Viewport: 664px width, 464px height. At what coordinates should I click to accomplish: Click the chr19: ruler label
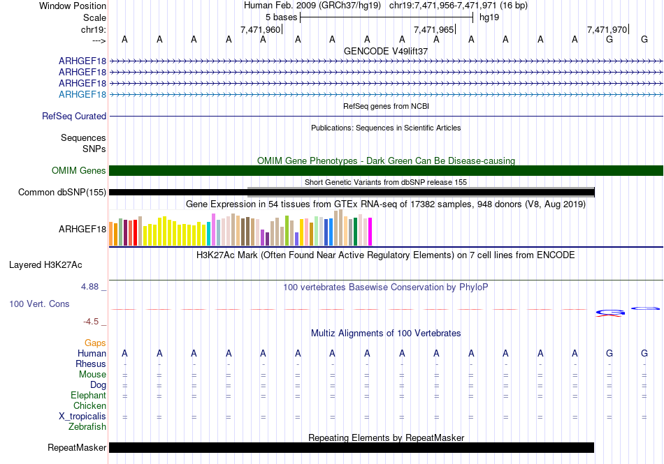tap(93, 29)
